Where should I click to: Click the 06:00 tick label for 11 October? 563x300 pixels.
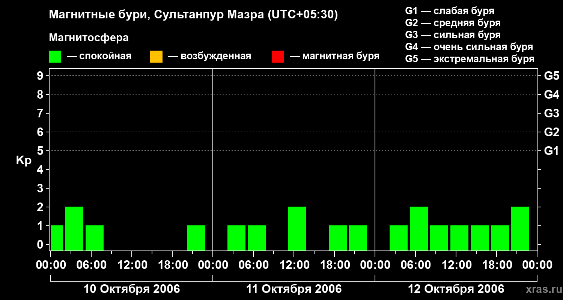pos(253,265)
